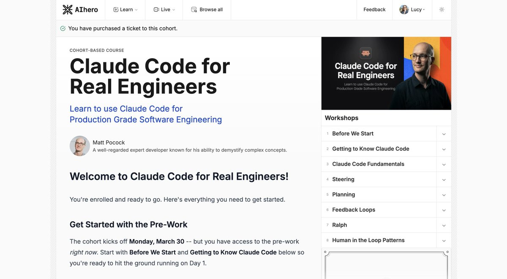Click the Live camera icon
This screenshot has width=507, height=279.
point(156,10)
